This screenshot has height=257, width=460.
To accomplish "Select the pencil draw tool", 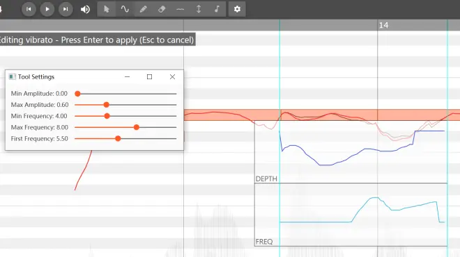I will tap(143, 9).
